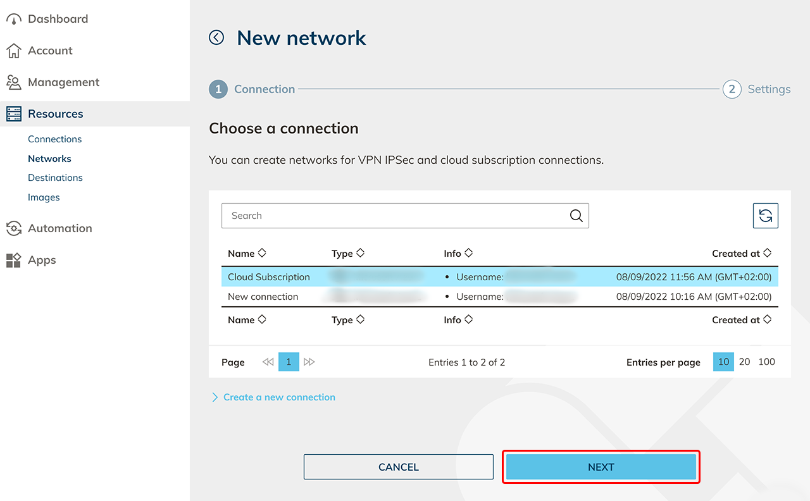The image size is (810, 501).
Task: Expand the Management menu
Action: click(x=63, y=82)
